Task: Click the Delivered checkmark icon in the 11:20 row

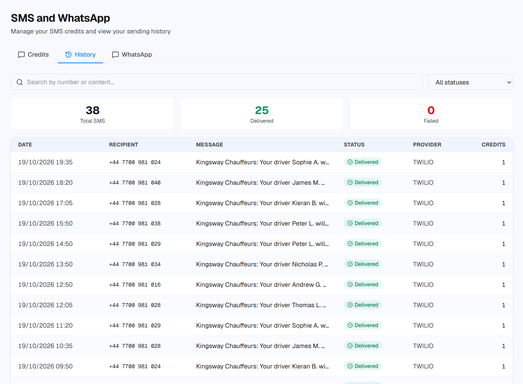Action: pos(350,325)
